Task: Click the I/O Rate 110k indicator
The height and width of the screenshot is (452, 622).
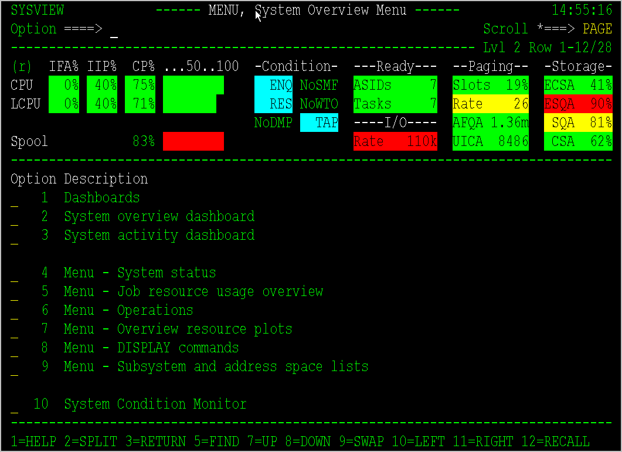Action: pos(395,141)
